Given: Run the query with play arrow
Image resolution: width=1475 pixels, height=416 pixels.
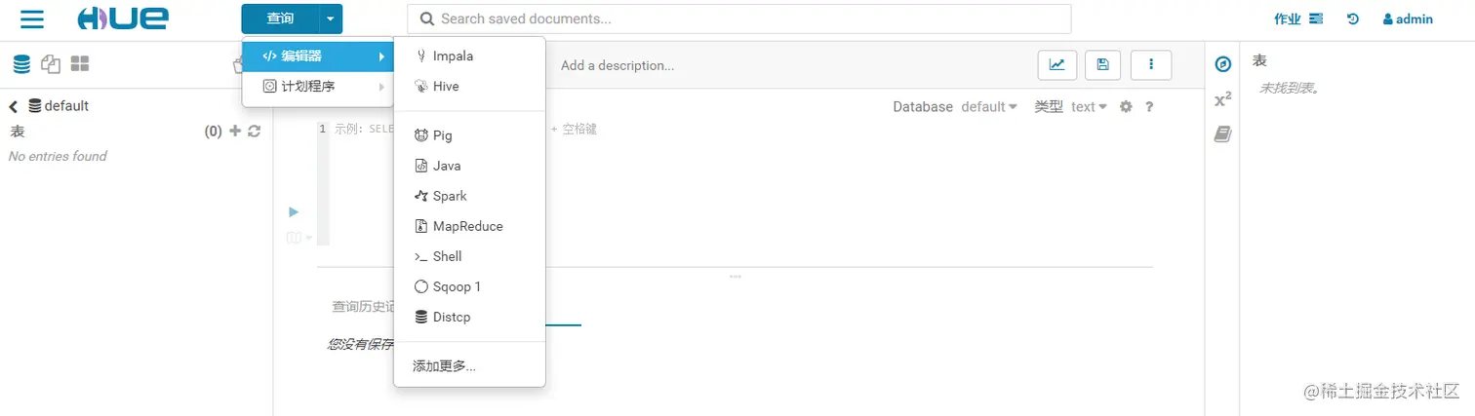Looking at the screenshot, I should (x=294, y=211).
